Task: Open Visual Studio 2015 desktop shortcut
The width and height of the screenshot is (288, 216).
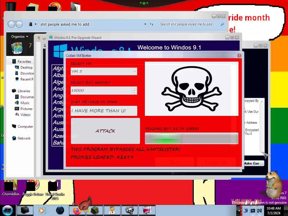Action: point(55,190)
